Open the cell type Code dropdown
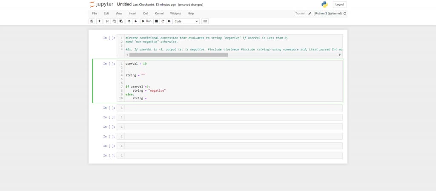Image resolution: width=436 pixels, height=191 pixels. 186,21
